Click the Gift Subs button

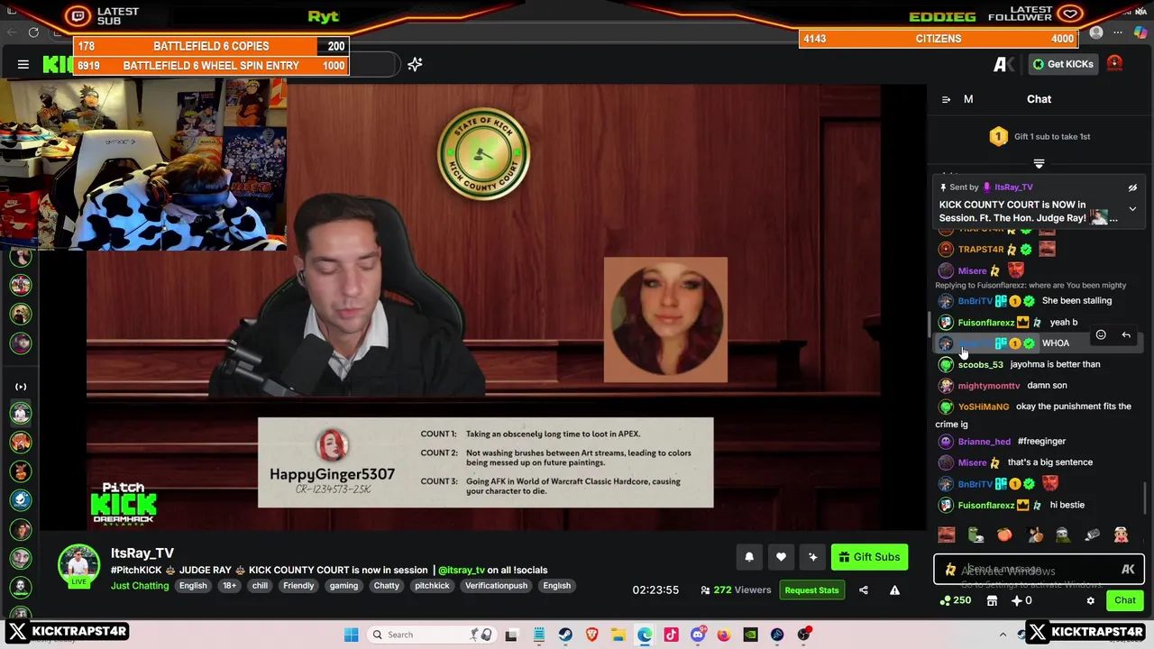[869, 557]
